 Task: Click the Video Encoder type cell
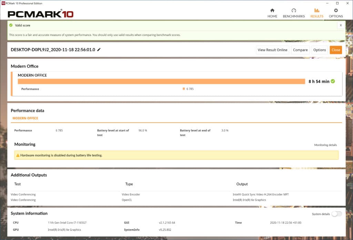(x=131, y=194)
